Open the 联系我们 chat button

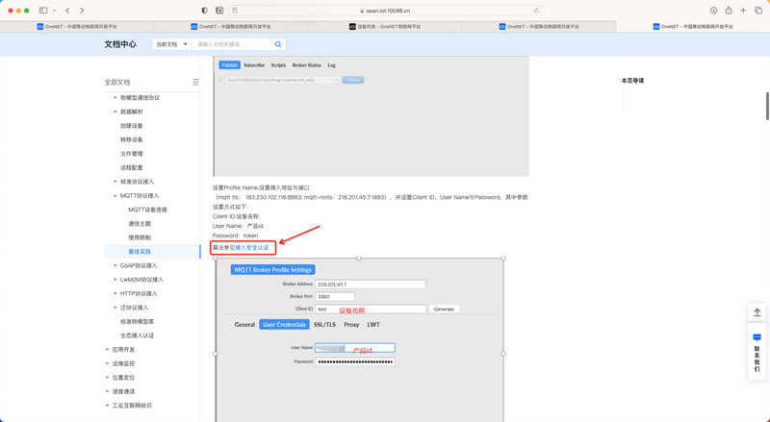[x=757, y=353]
